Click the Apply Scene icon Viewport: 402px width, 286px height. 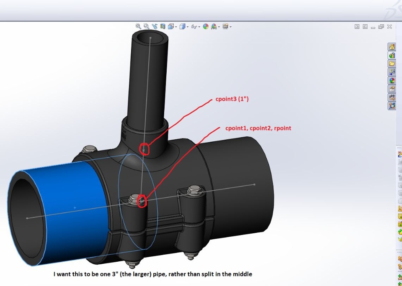[x=214, y=26]
